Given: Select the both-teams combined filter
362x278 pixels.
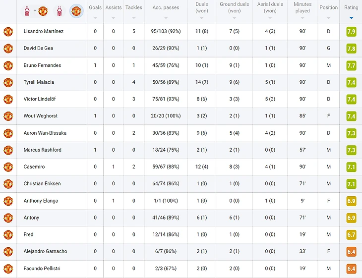Looking at the screenshot, I should tap(35, 10).
